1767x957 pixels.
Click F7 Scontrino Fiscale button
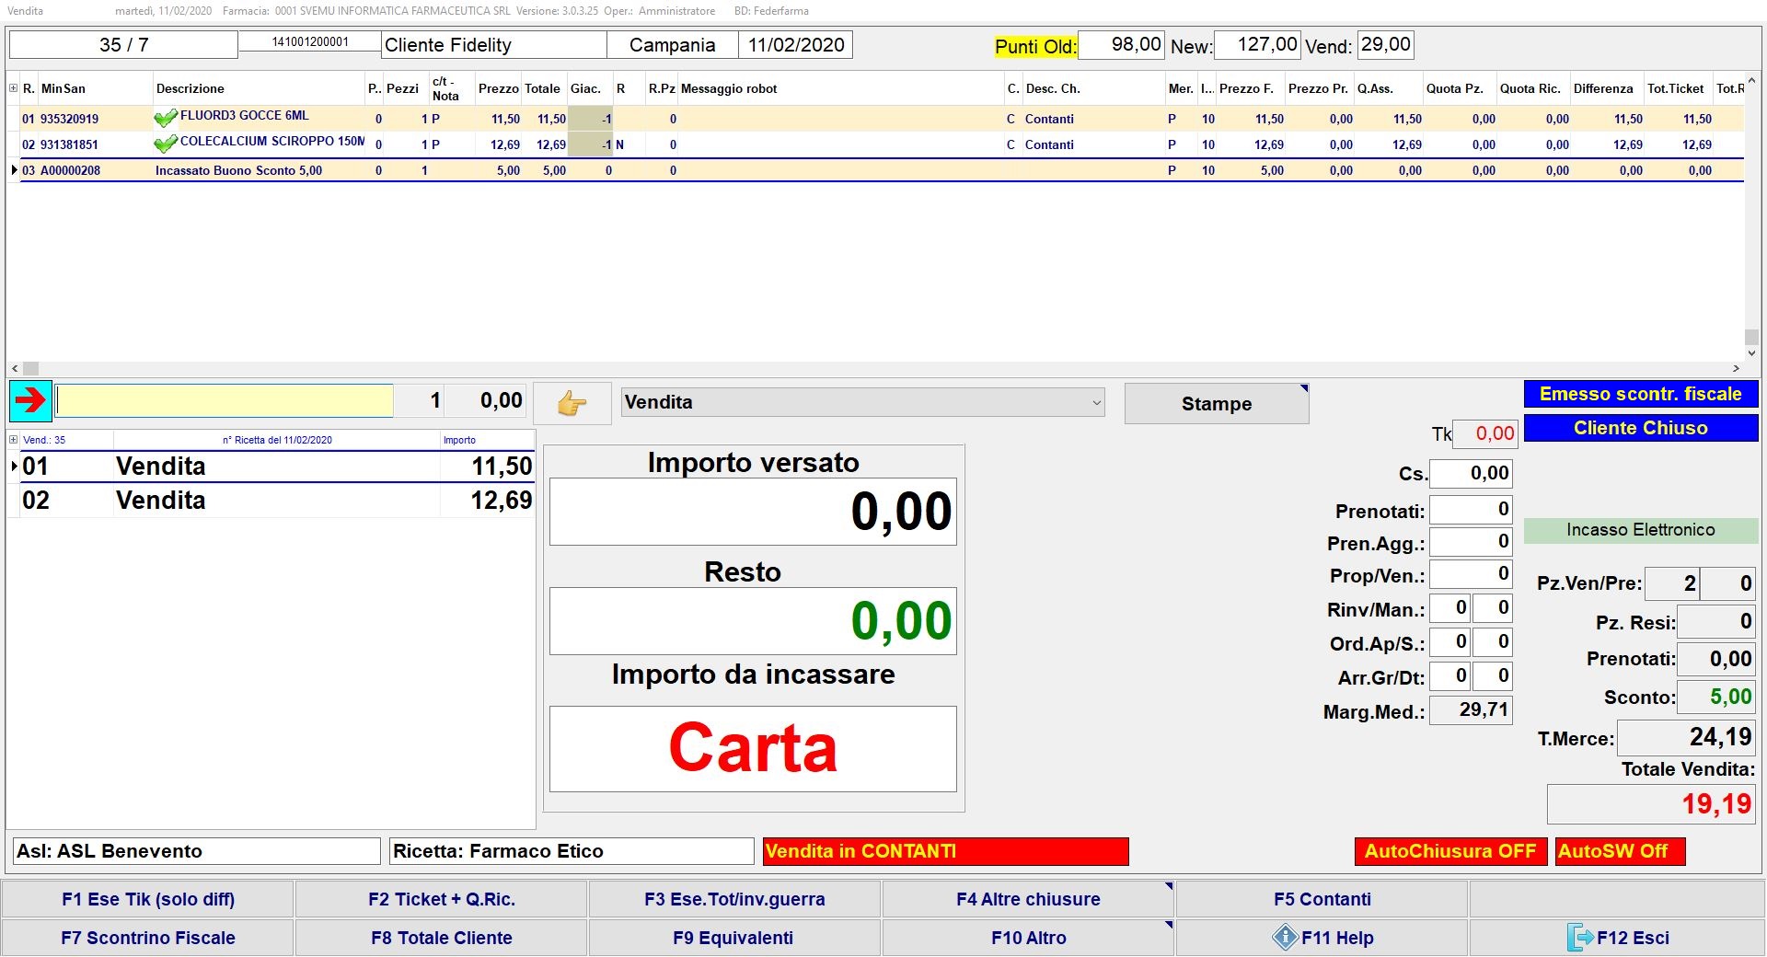pyautogui.click(x=148, y=938)
